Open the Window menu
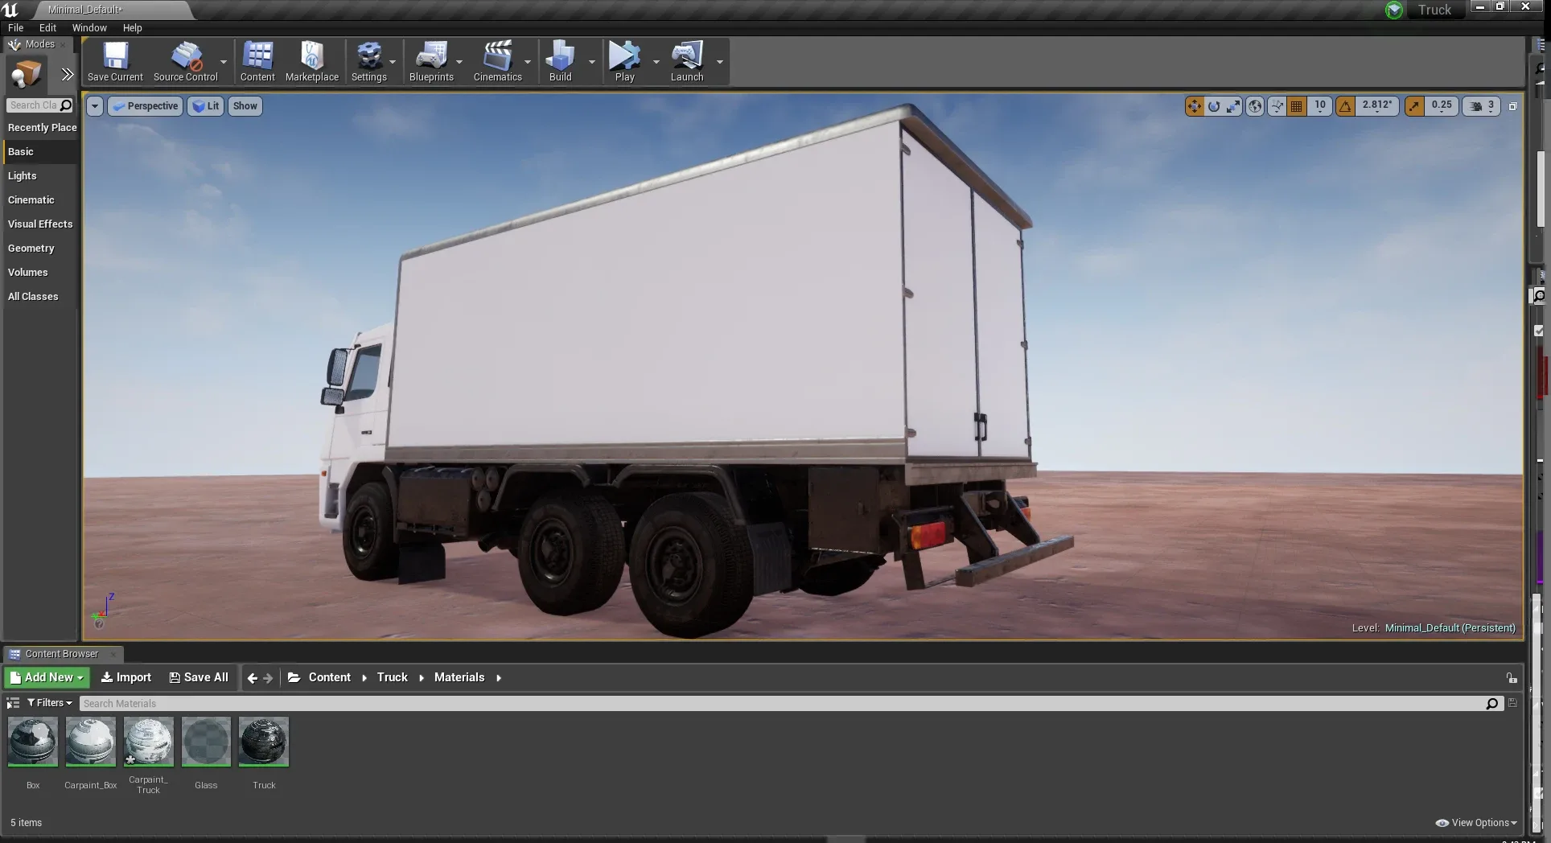 [x=88, y=27]
